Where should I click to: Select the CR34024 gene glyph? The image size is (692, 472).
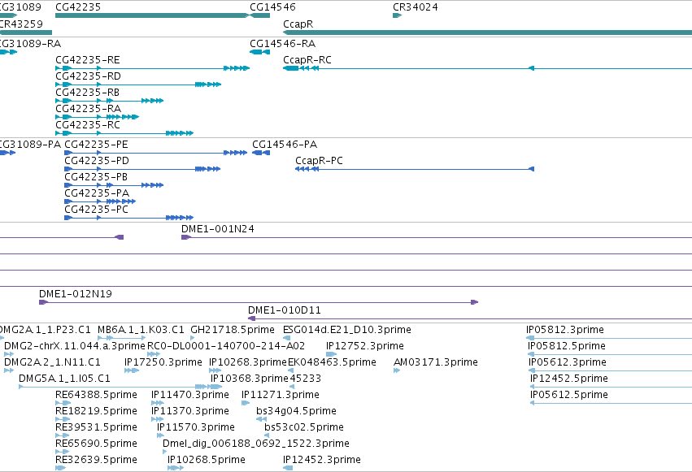click(x=397, y=15)
